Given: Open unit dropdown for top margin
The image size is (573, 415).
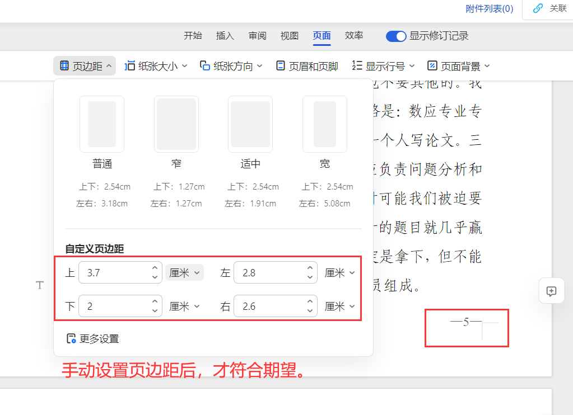Looking at the screenshot, I should (x=184, y=272).
